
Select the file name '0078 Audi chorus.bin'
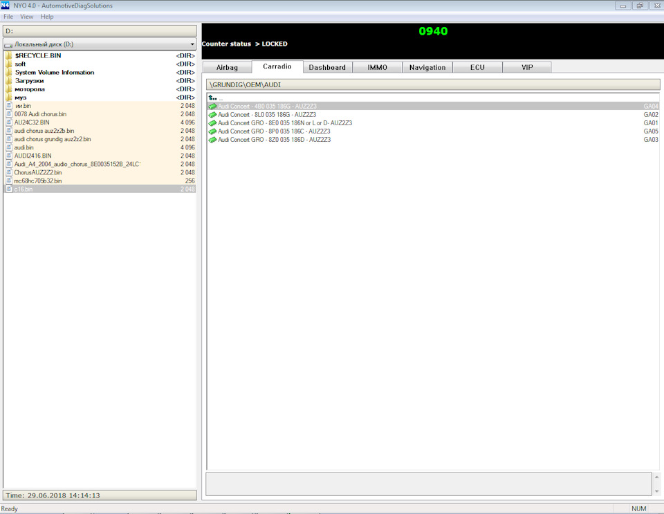point(40,114)
